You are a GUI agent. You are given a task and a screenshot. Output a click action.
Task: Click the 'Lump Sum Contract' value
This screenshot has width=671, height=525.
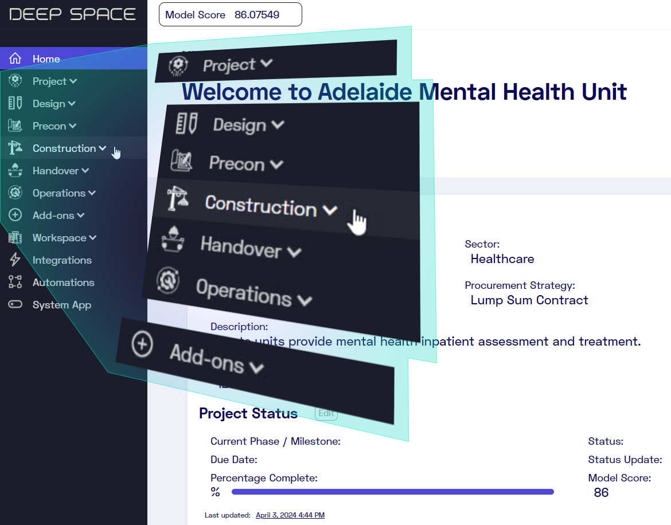(529, 300)
